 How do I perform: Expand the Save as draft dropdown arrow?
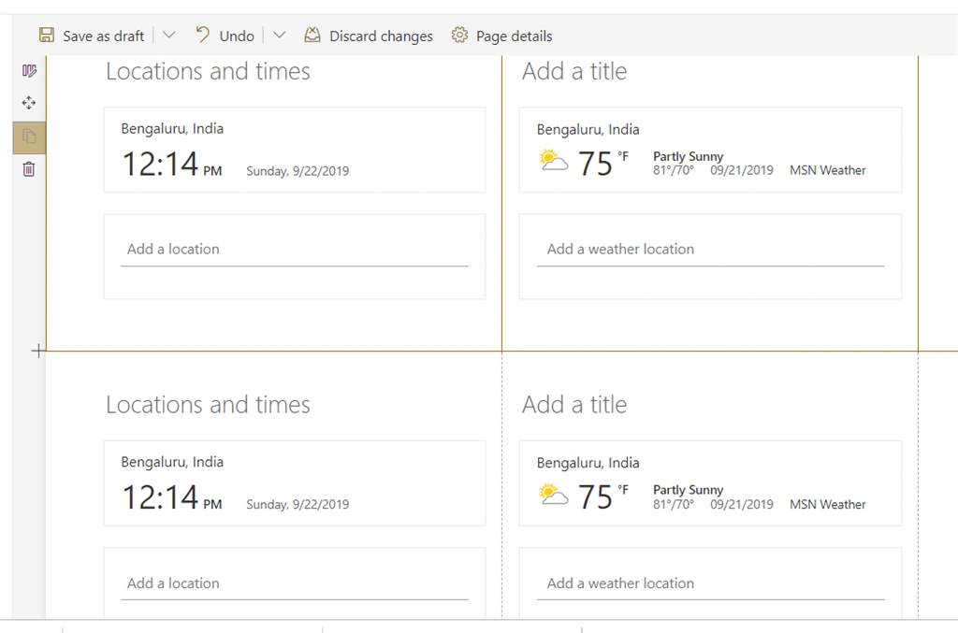pos(169,35)
